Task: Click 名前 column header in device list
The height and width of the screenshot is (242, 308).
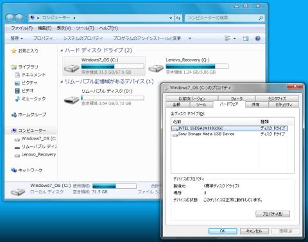Action: click(x=215, y=122)
